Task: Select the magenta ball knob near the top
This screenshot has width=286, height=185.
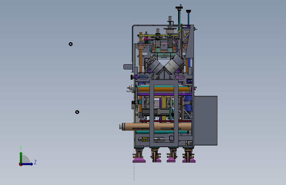Action: (145, 39)
